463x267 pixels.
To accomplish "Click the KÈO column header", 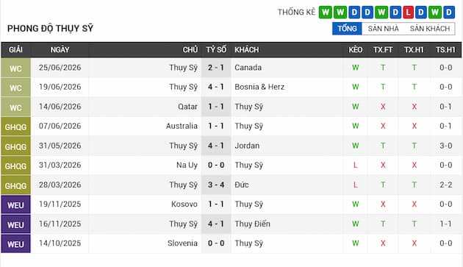I will pos(355,50).
